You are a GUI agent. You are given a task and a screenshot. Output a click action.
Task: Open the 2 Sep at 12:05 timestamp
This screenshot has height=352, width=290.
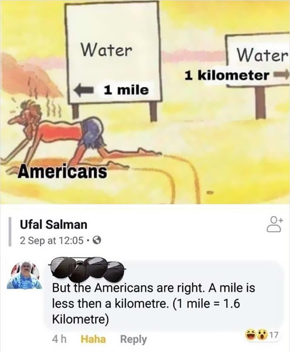(x=52, y=241)
